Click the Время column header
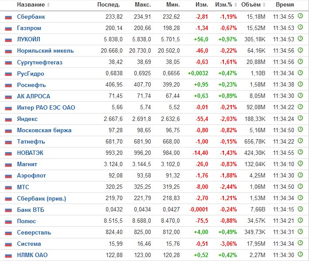Viewport: 309px width, 261px height. point(285,5)
